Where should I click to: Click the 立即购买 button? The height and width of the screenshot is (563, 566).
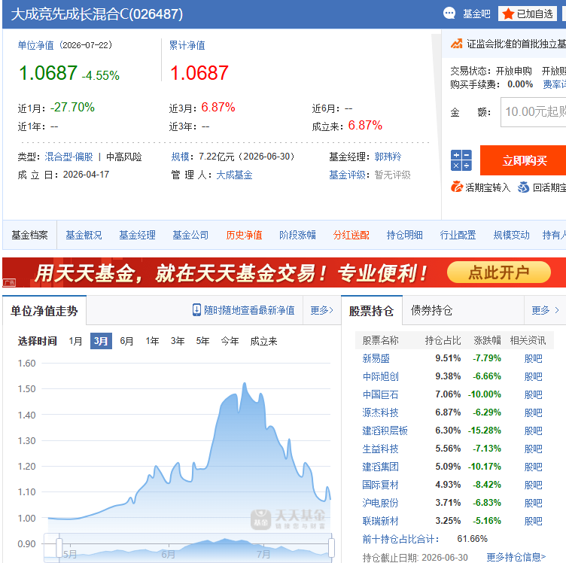(523, 160)
